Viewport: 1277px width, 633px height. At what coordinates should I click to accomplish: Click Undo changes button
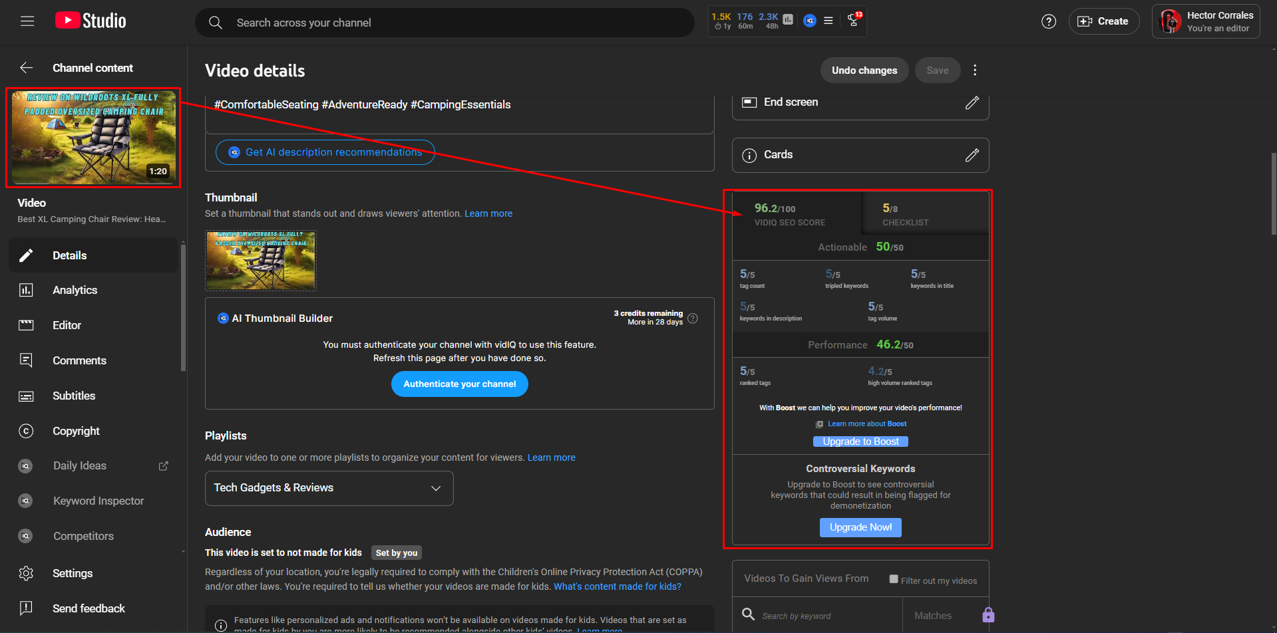[x=864, y=70]
